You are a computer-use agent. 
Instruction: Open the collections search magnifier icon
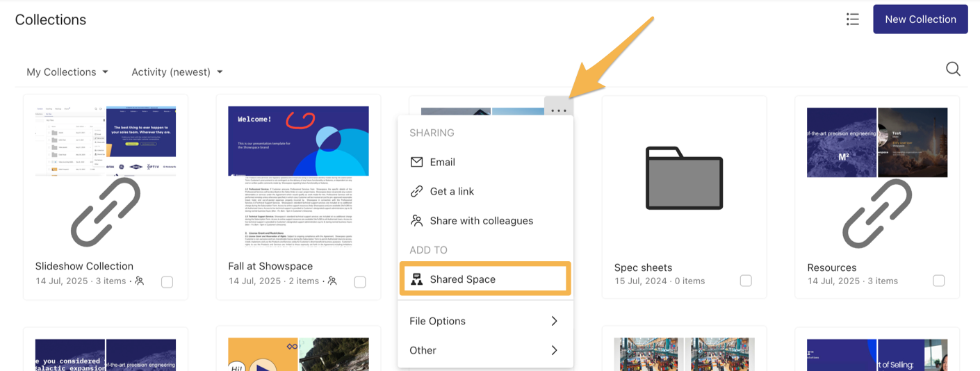click(953, 69)
